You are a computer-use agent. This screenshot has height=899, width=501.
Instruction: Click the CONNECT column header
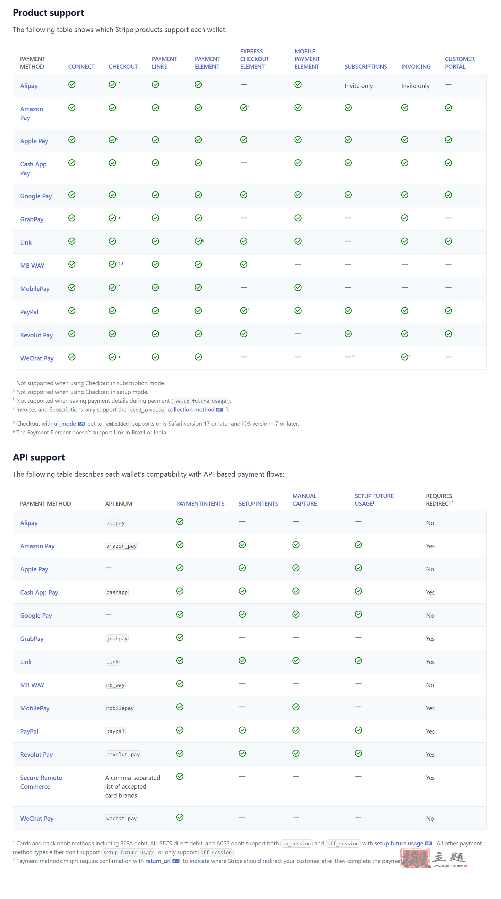[x=81, y=67]
